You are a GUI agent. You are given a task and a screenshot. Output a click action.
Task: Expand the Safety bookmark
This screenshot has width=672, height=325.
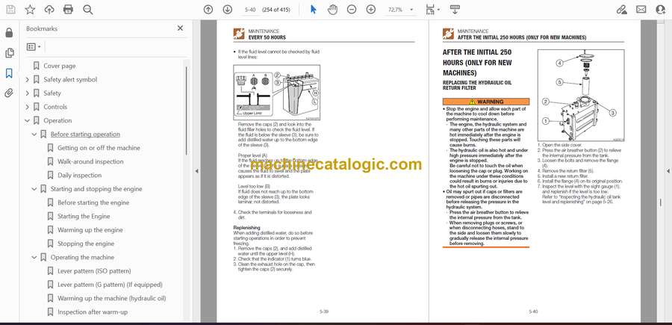(x=28, y=93)
